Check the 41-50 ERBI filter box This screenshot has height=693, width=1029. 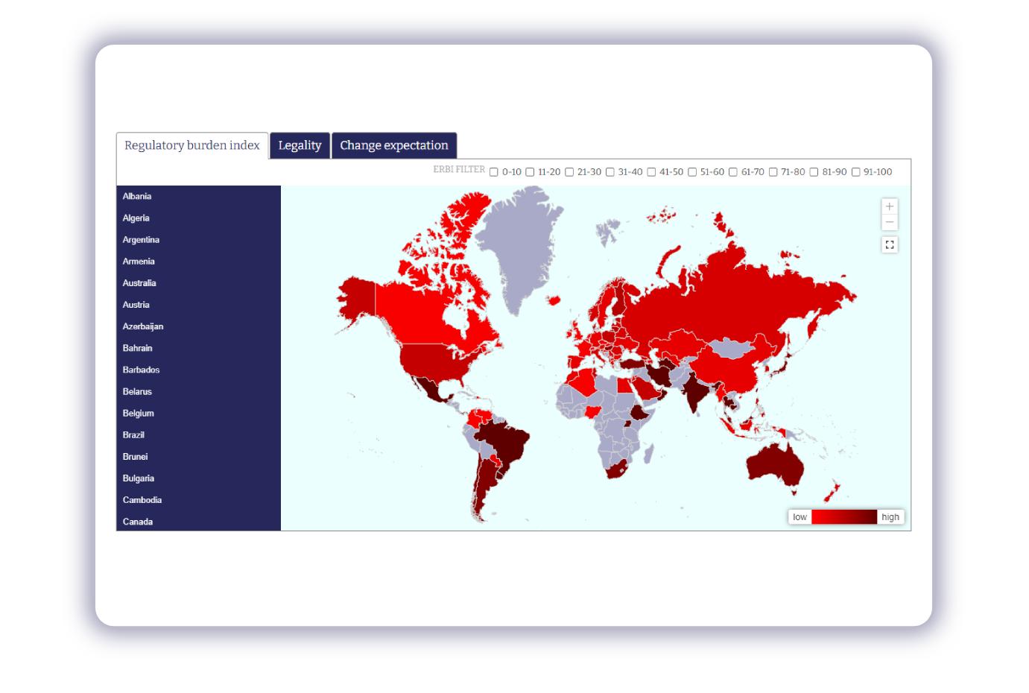point(651,172)
